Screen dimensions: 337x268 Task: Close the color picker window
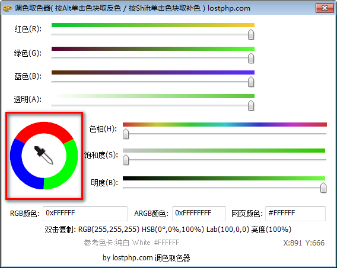(325, 8)
